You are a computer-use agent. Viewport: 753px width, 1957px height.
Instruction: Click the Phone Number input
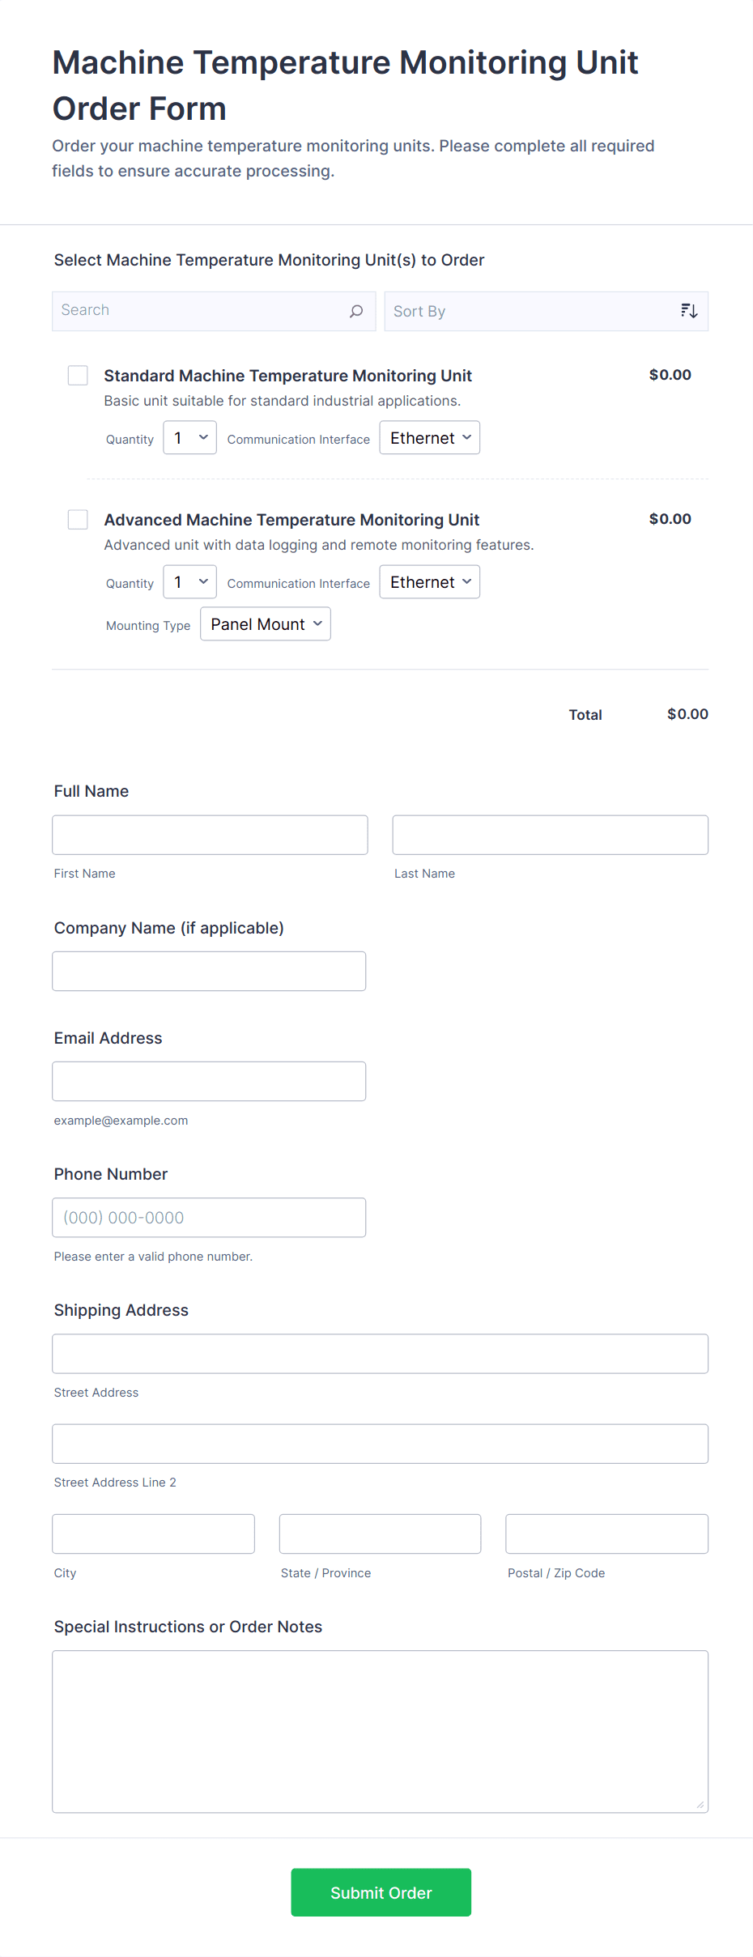pos(209,1217)
